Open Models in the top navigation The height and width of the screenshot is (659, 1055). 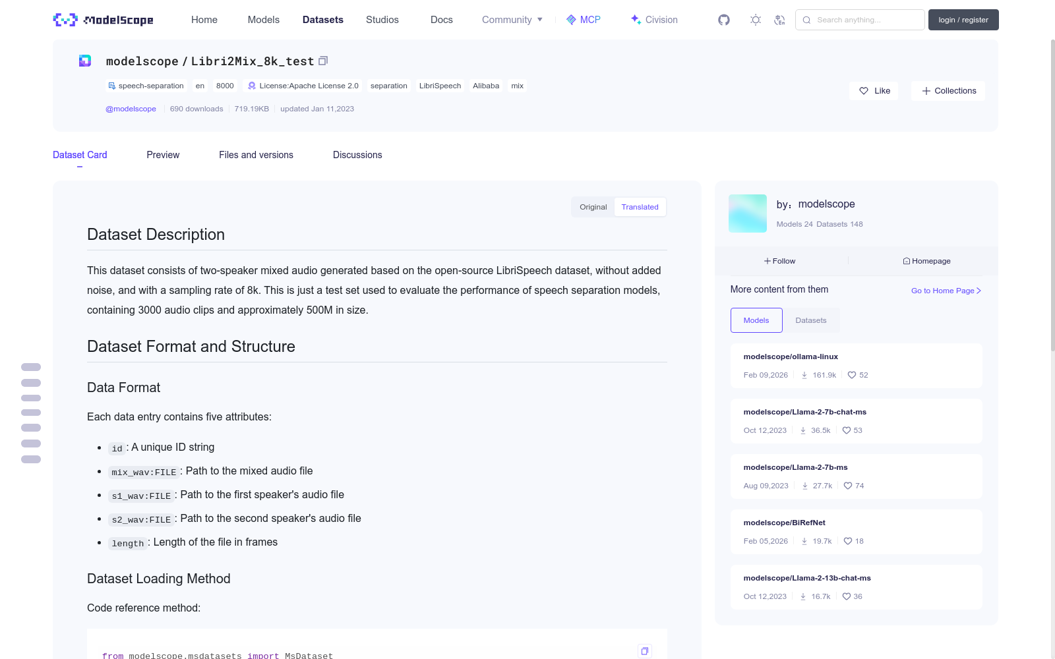tap(264, 20)
